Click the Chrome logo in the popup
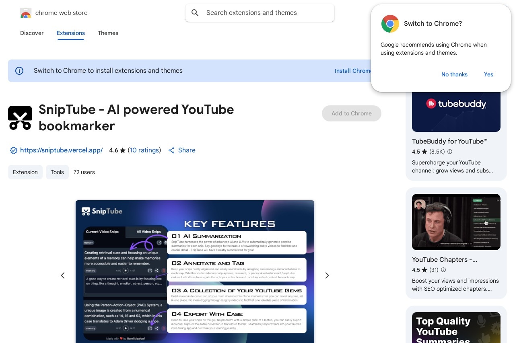515x343 pixels. (x=390, y=24)
